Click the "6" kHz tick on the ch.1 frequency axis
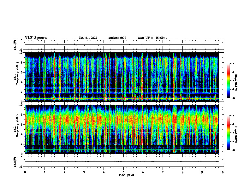250x193 pixels. coord(22,72)
